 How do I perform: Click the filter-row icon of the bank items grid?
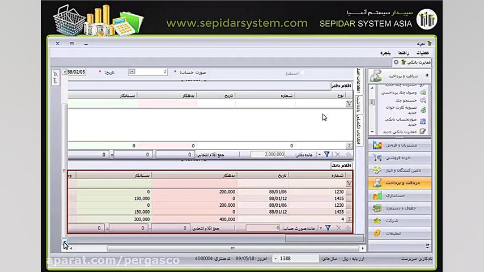point(349,184)
